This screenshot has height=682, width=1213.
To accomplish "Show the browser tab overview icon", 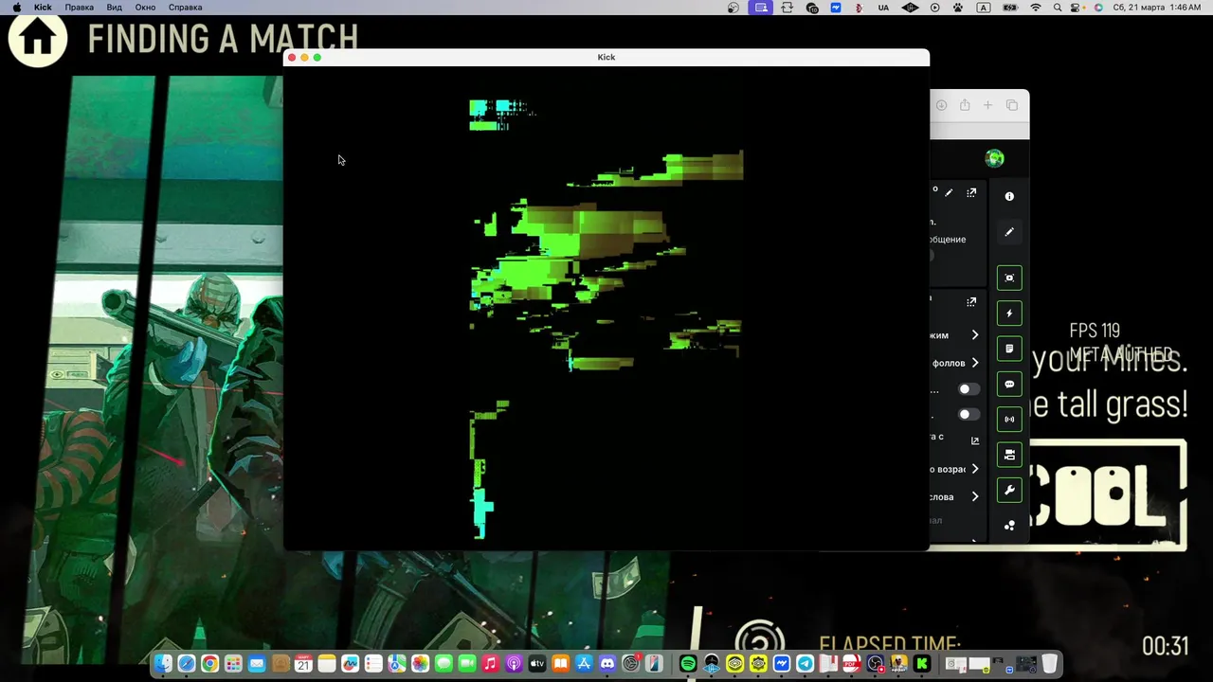I will coord(1012,105).
